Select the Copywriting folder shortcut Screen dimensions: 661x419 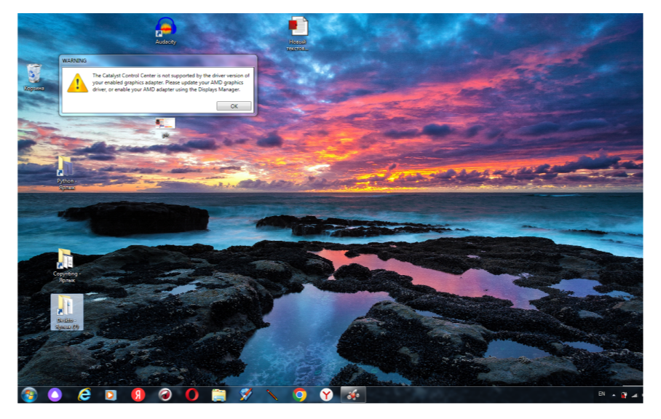(66, 266)
